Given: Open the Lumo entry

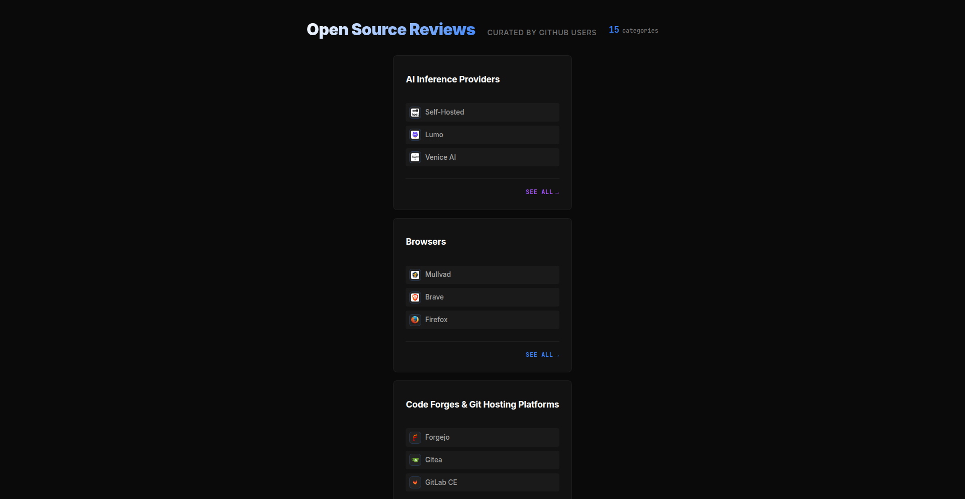Looking at the screenshot, I should (482, 135).
